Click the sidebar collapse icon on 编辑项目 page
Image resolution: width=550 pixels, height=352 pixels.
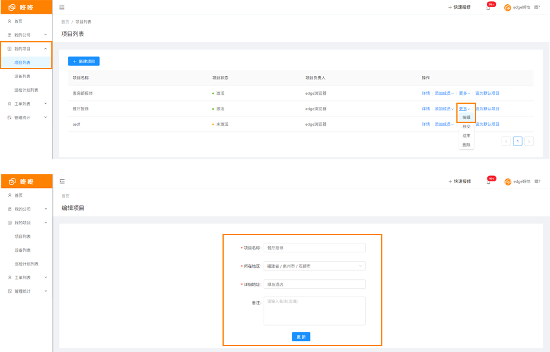62,181
